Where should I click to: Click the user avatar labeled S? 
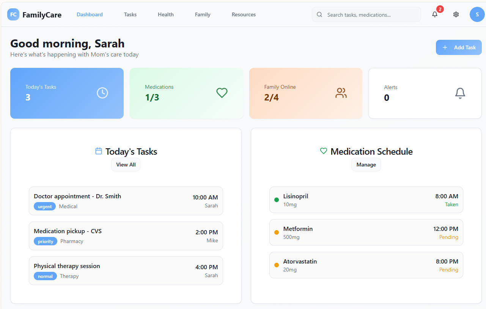click(x=477, y=14)
